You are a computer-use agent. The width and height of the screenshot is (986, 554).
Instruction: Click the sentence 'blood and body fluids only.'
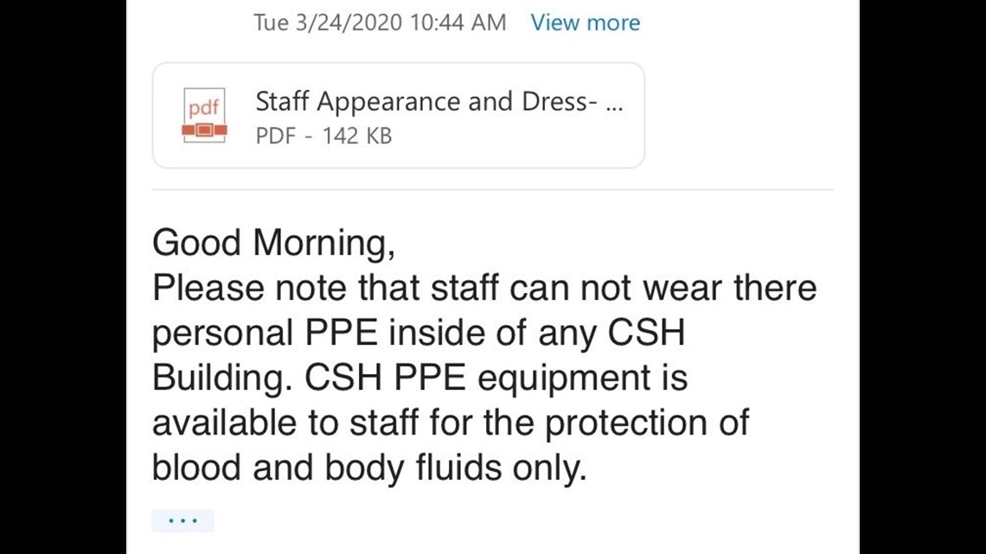(370, 468)
